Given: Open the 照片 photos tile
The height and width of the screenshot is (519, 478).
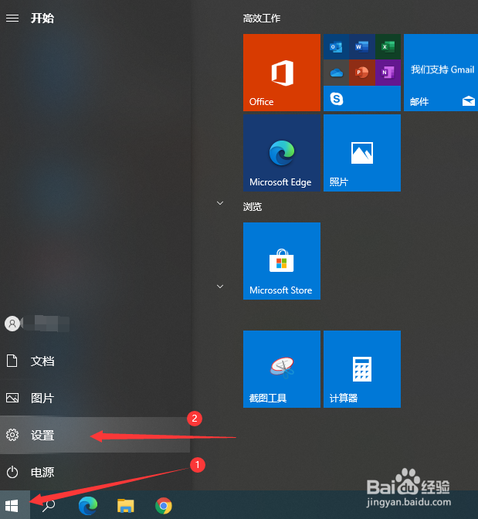Looking at the screenshot, I should 362,153.
